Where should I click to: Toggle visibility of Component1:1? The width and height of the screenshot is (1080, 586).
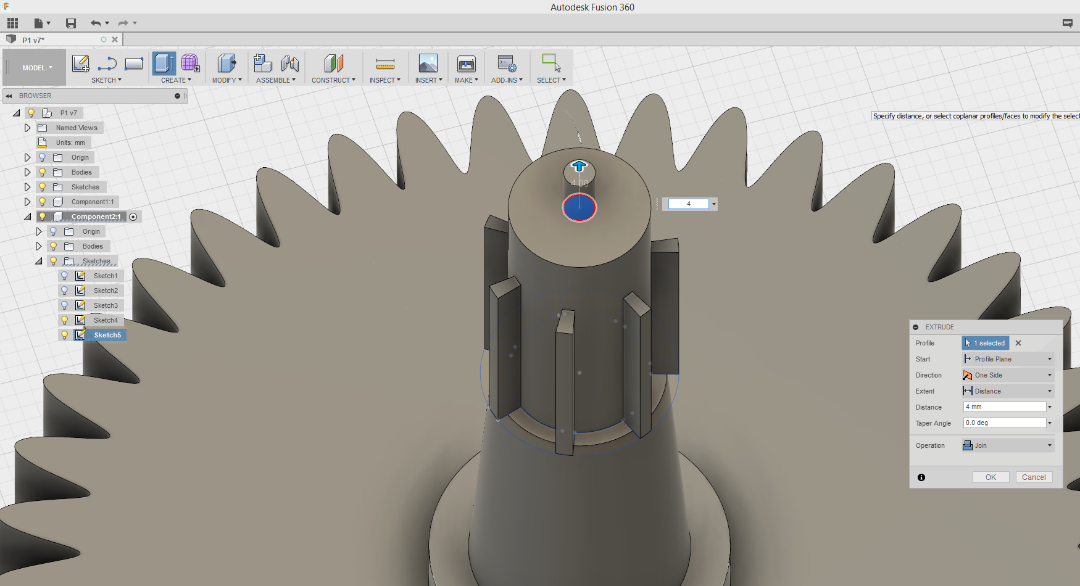[42, 202]
